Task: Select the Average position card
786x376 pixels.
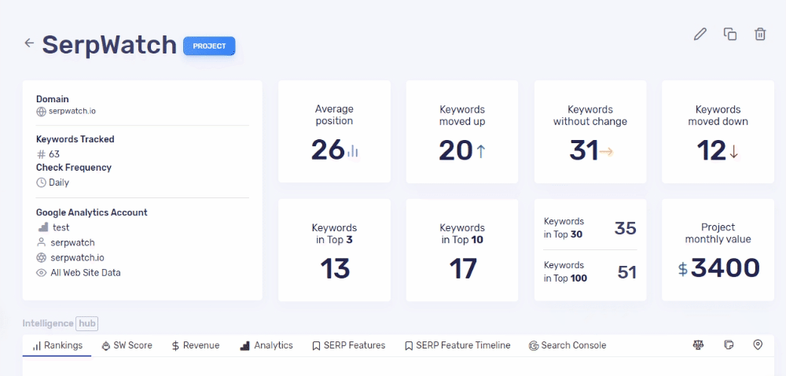Action: [334, 131]
